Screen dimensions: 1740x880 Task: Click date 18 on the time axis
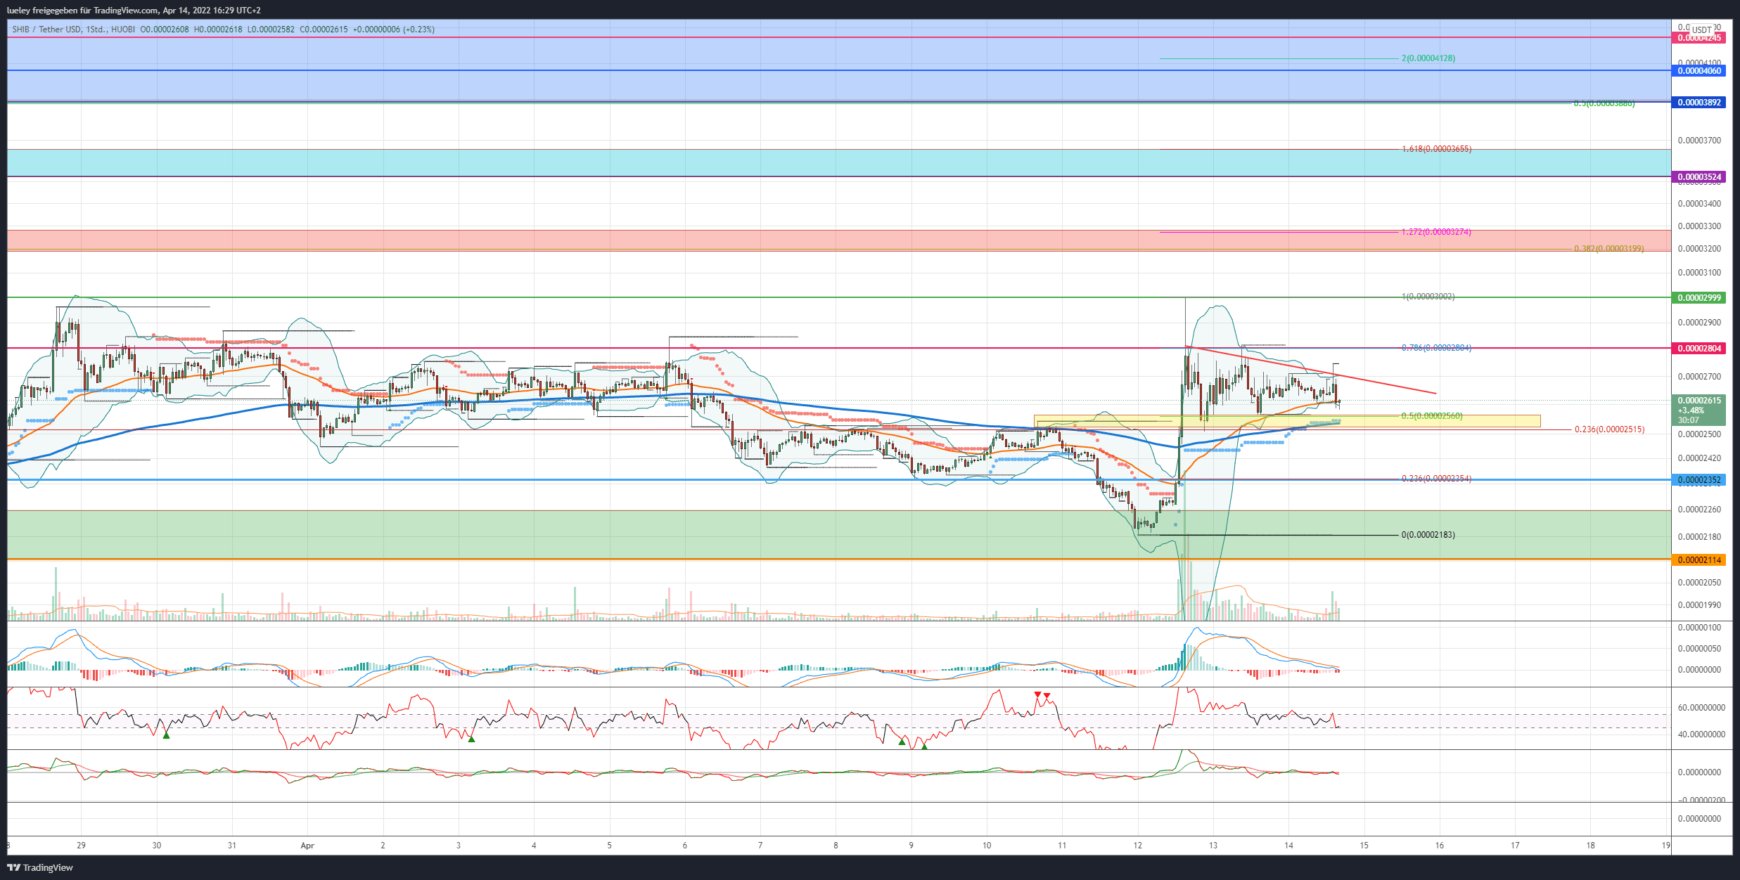click(x=1590, y=846)
